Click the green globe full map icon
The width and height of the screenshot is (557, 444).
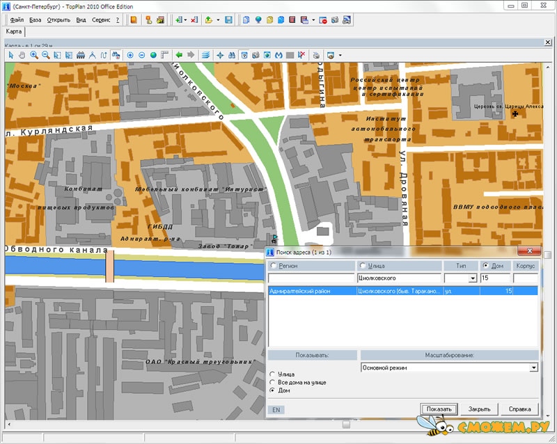(153, 55)
